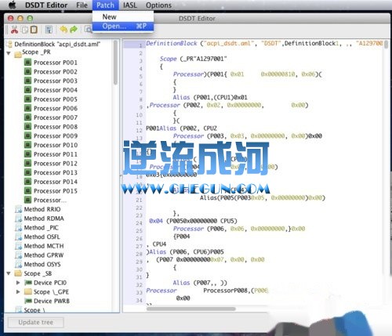The width and height of the screenshot is (392, 336).
Task: Choose New from the Patch menu
Action: [123, 17]
